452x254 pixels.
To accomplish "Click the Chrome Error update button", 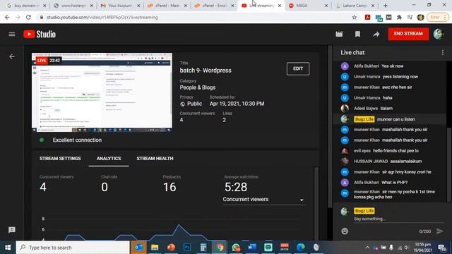I will (x=438, y=17).
